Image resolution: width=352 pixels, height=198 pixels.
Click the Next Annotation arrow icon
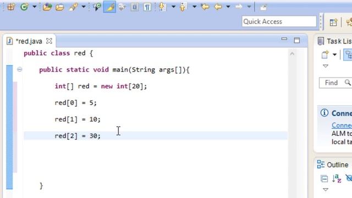(x=162, y=7)
